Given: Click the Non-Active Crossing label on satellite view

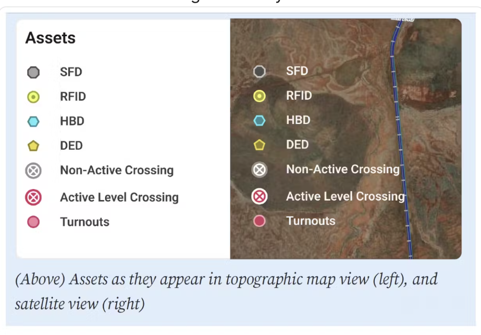Looking at the screenshot, I should [x=342, y=170].
